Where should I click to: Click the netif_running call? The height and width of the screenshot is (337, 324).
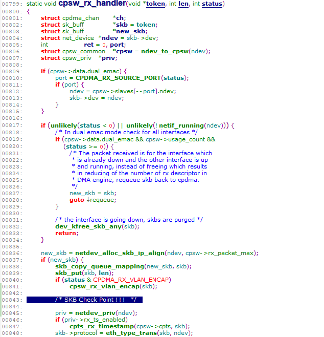(x=181, y=125)
